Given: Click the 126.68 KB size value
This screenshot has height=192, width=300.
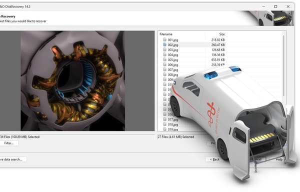Looking at the screenshot, I should pyautogui.click(x=218, y=49).
